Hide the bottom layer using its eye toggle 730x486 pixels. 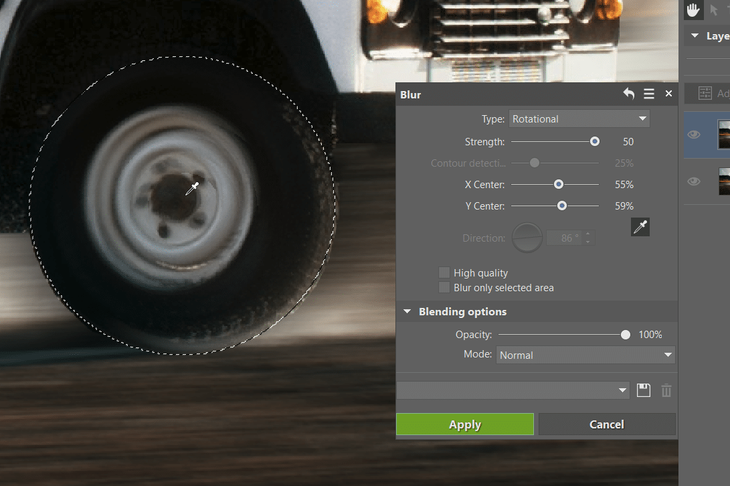pos(693,181)
